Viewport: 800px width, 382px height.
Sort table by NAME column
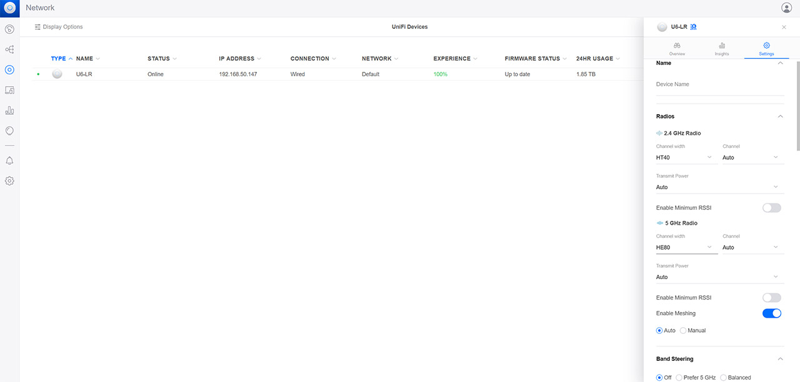click(x=88, y=59)
